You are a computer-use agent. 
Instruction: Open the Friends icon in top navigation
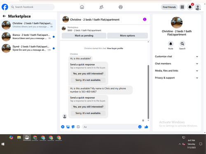coord(101,7)
